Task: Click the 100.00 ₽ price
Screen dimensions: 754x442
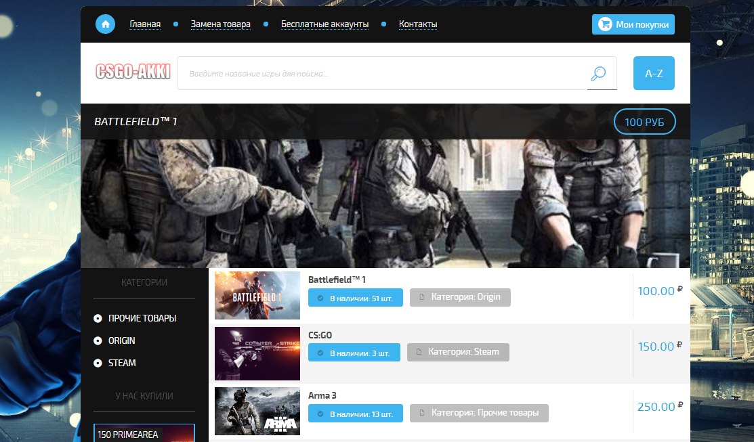Action: pyautogui.click(x=660, y=290)
